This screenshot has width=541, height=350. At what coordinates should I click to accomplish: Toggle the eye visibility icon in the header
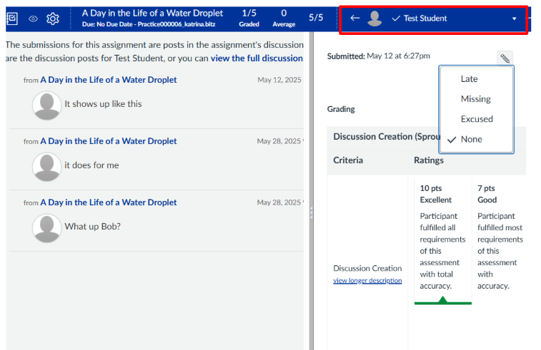33,19
